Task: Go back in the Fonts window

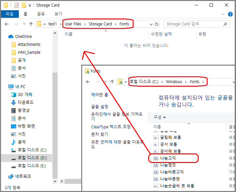Action: click(88, 82)
